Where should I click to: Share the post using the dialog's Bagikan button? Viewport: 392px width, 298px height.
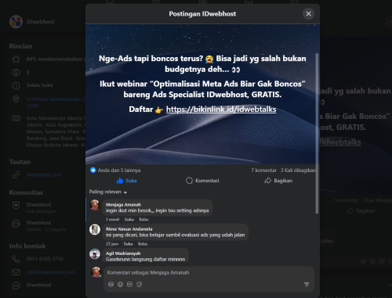click(278, 181)
